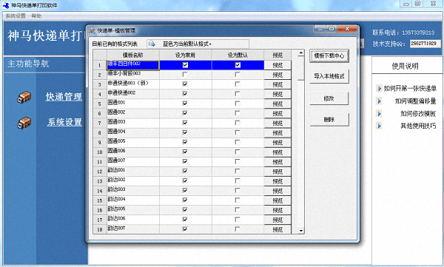Click the truck icon beside 快递管理

[24, 97]
